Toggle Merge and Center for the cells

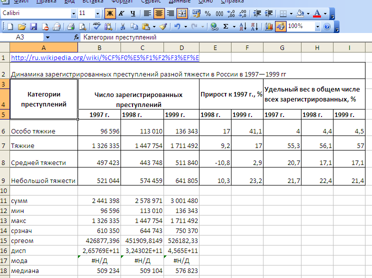tap(182, 13)
